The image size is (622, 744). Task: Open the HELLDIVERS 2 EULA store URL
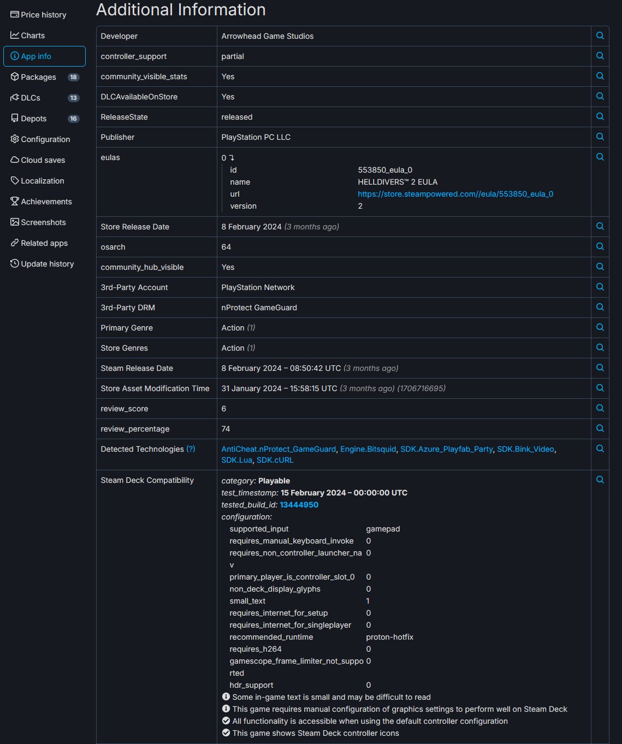[x=455, y=194]
